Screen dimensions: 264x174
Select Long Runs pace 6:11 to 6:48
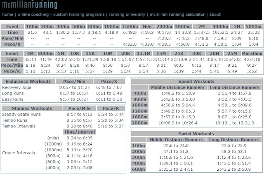tap(109, 93)
